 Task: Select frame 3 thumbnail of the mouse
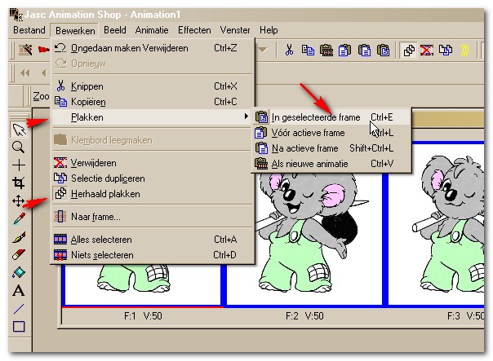(437, 223)
